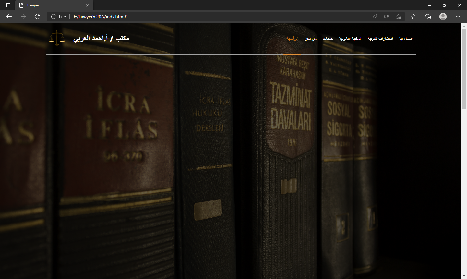Close the Lawyer tab

[88, 5]
